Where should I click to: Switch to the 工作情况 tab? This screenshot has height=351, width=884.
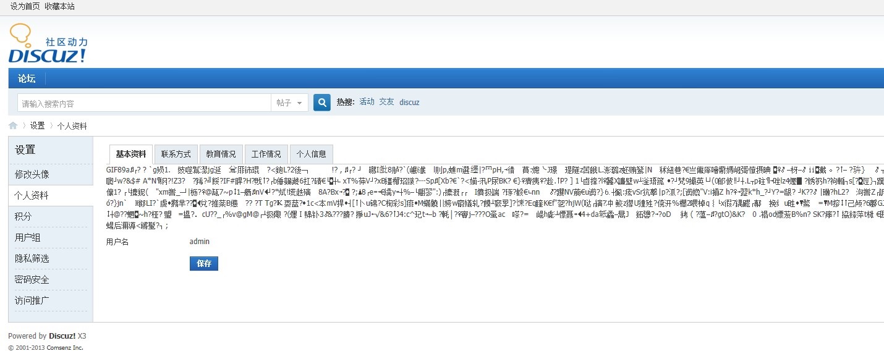tap(266, 154)
